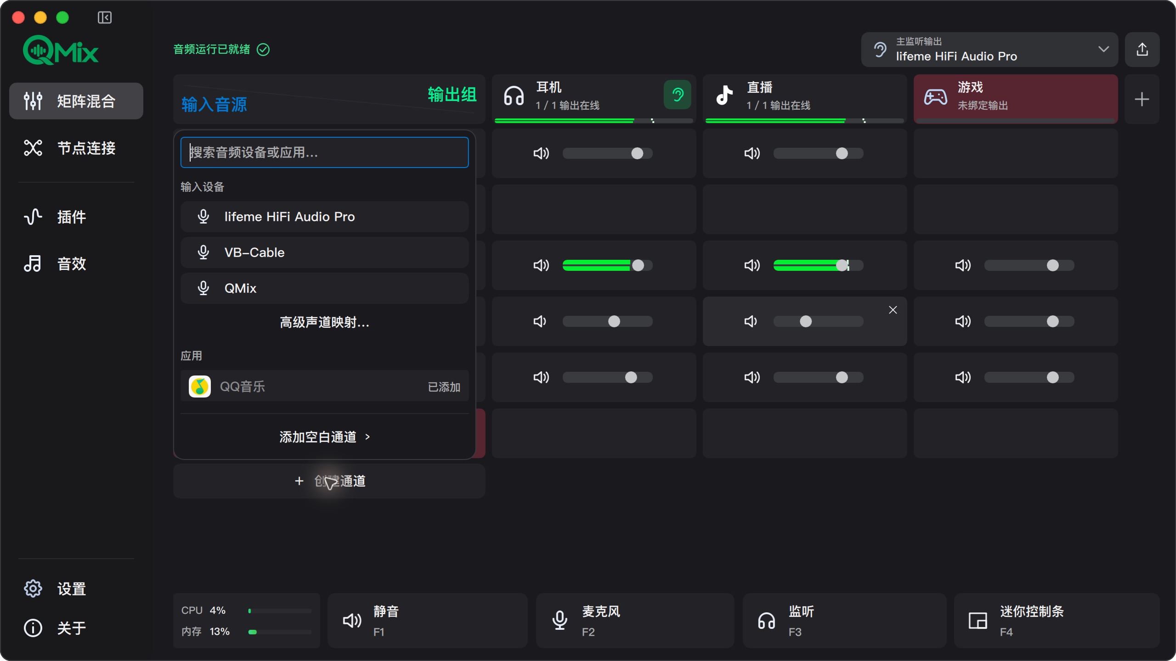Viewport: 1176px width, 661px height.
Task: Click the 内存 memory usage indicator
Action: 246,632
